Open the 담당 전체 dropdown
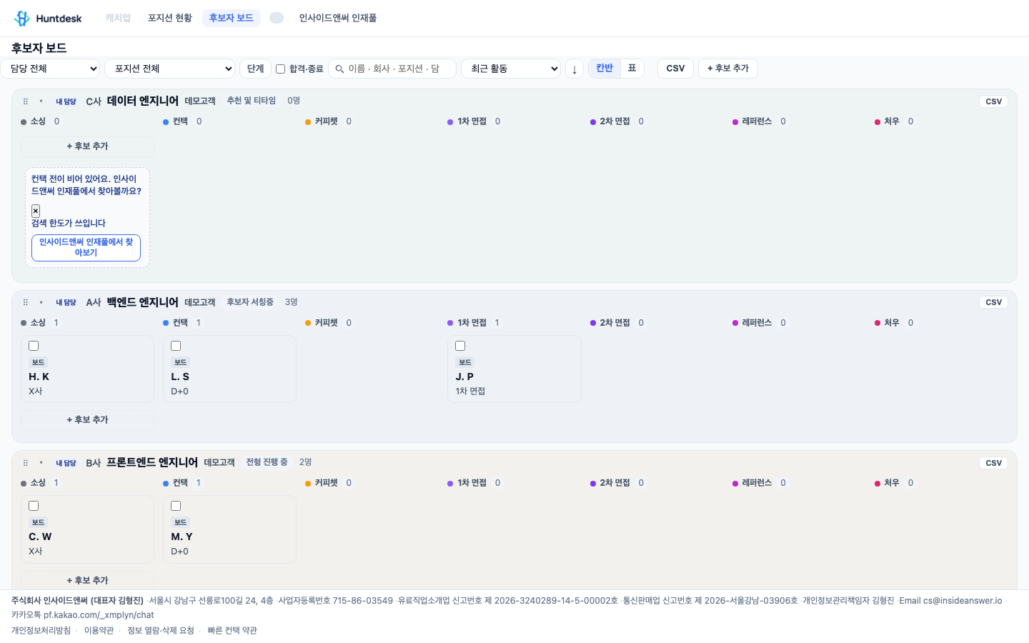The image size is (1029, 643). pyautogui.click(x=50, y=69)
